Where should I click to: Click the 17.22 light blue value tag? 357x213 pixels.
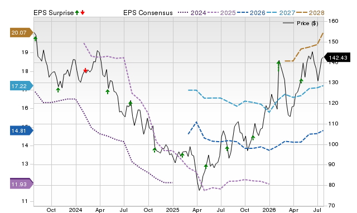coord(21,86)
